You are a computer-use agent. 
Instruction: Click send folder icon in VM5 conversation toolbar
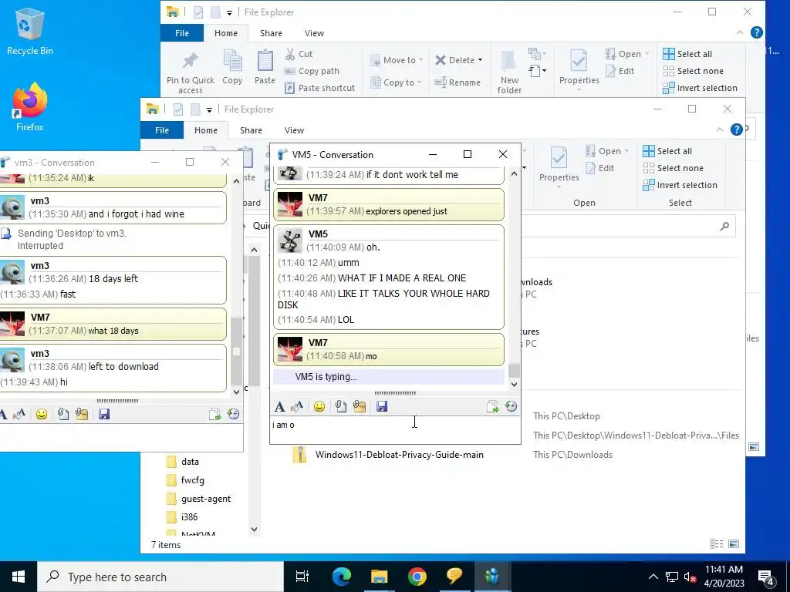click(360, 406)
